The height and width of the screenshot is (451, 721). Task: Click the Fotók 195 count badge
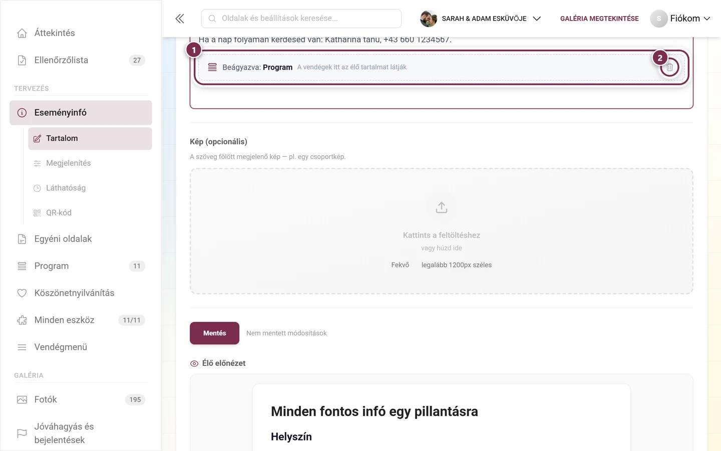point(135,400)
